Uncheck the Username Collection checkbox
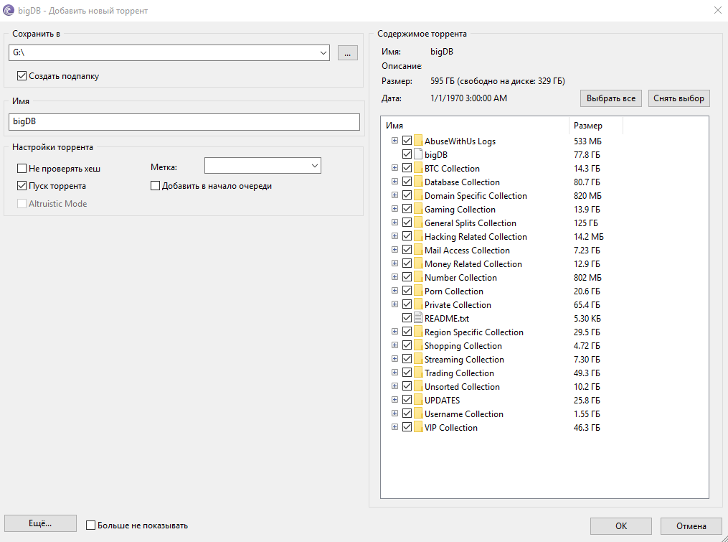728x542 pixels. (x=407, y=413)
